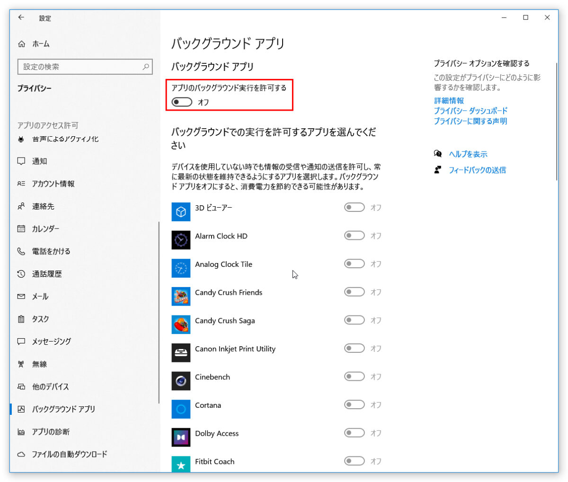Open ホーム in the sidebar
This screenshot has height=482, width=568.
(x=85, y=44)
